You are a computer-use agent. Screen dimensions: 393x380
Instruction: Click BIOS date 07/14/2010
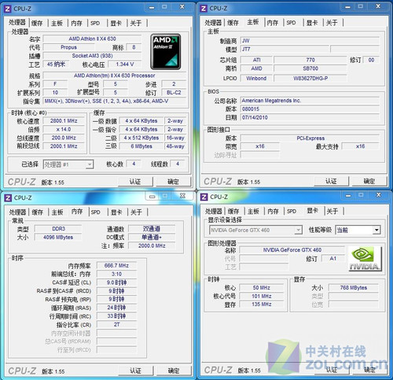tap(310, 117)
